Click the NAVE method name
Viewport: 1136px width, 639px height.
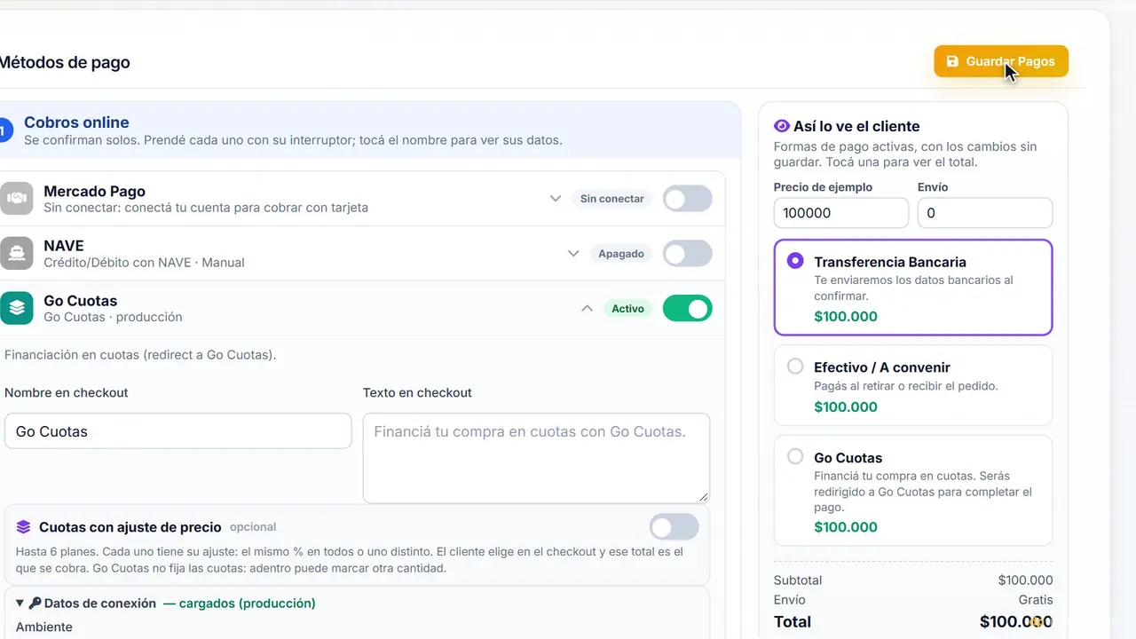click(64, 246)
